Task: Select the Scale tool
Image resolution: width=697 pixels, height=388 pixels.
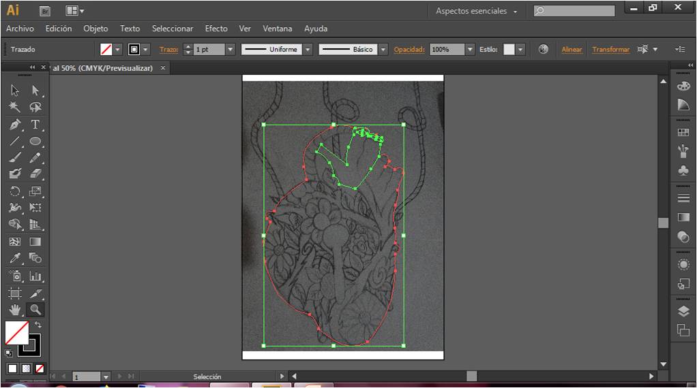Action: (x=35, y=191)
